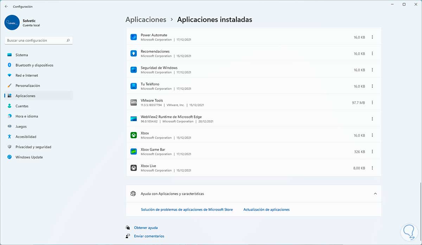
Task: Click the Tu Teléfono app icon
Action: click(134, 86)
